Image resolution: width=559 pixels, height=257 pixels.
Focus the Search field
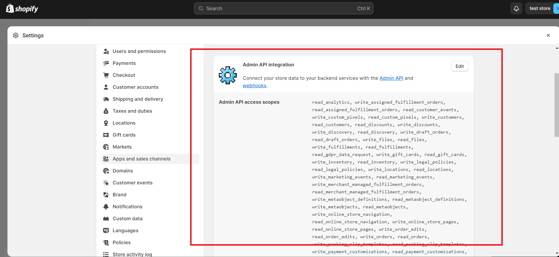click(x=283, y=8)
